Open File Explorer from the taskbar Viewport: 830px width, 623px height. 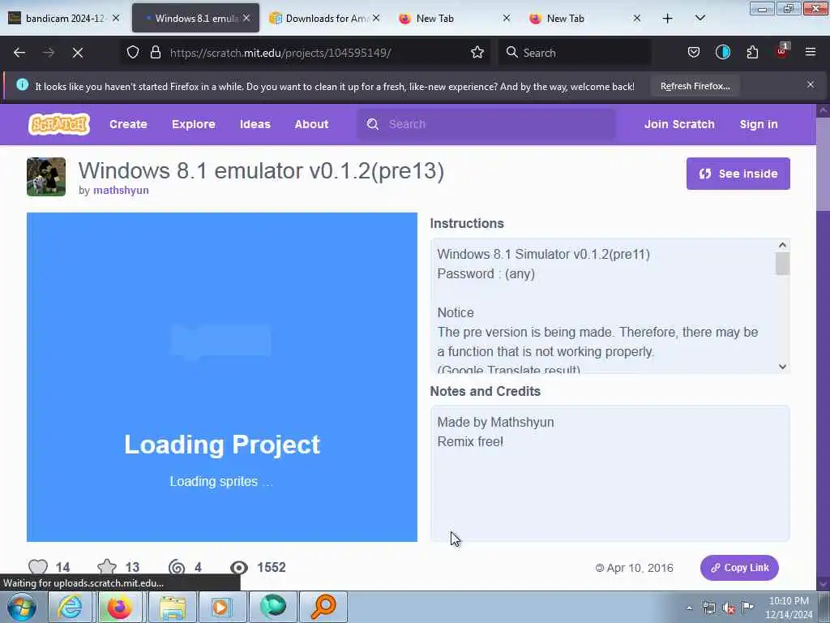[x=173, y=607]
